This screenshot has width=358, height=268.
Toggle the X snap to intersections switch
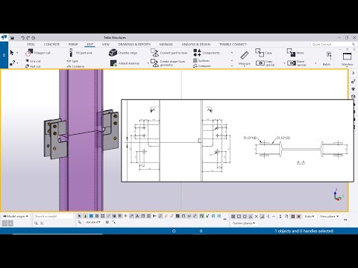257,217
